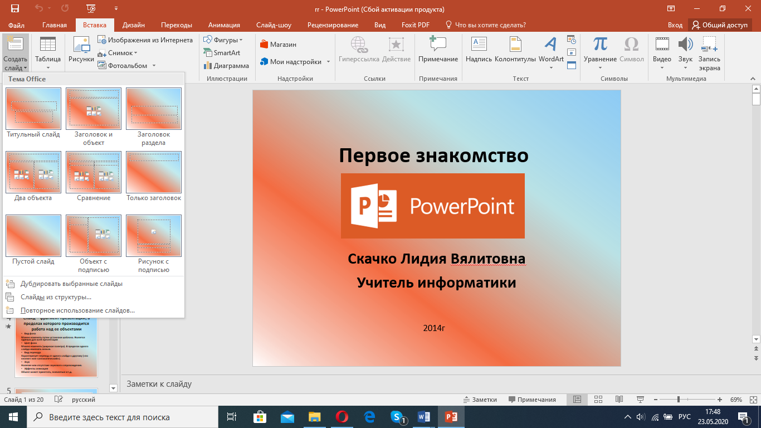
Task: Start Запись экрана screen recording
Action: point(709,53)
